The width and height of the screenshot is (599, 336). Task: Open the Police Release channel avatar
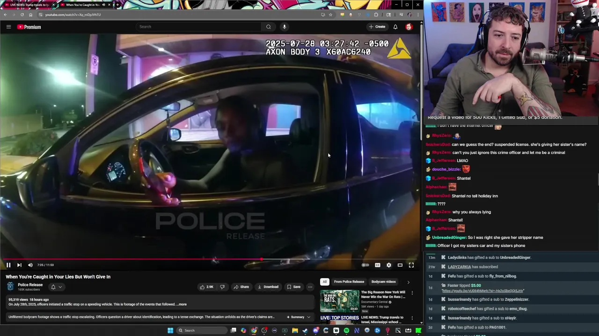[x=11, y=287]
